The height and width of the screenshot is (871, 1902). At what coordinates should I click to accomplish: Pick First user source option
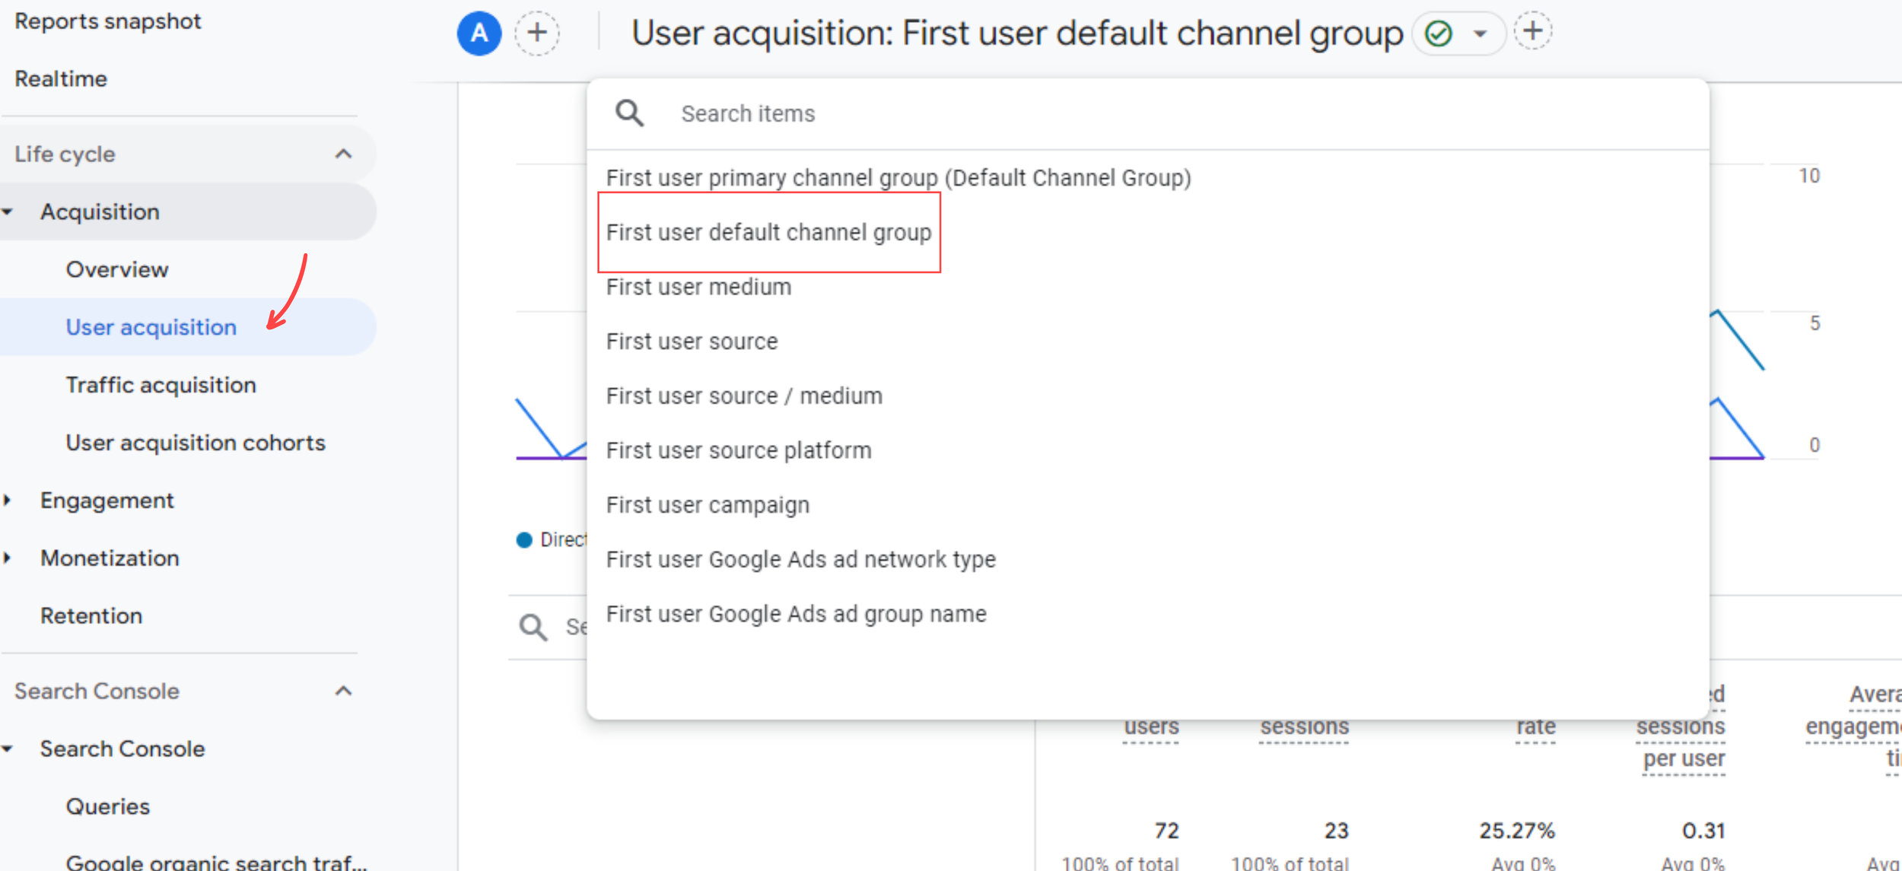pyautogui.click(x=692, y=342)
